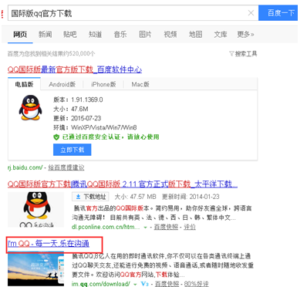
Task: Switch to the 网页 tab
Action: (20, 34)
